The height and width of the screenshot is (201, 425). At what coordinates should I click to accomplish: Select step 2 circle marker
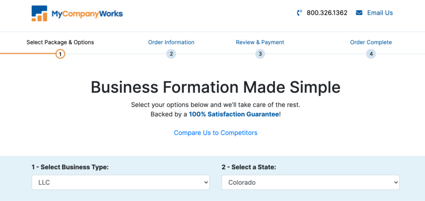pyautogui.click(x=171, y=54)
